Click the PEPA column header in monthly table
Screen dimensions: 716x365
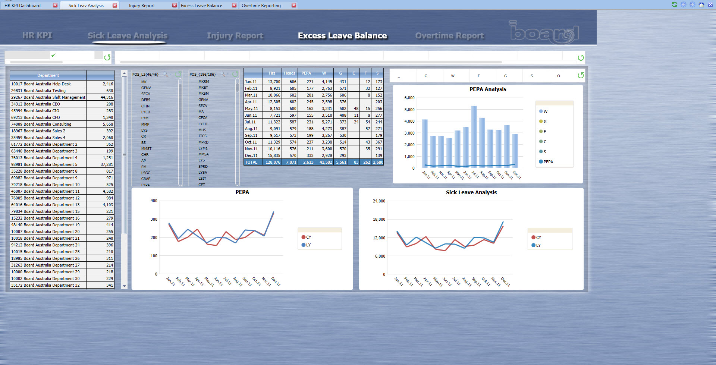(x=306, y=73)
